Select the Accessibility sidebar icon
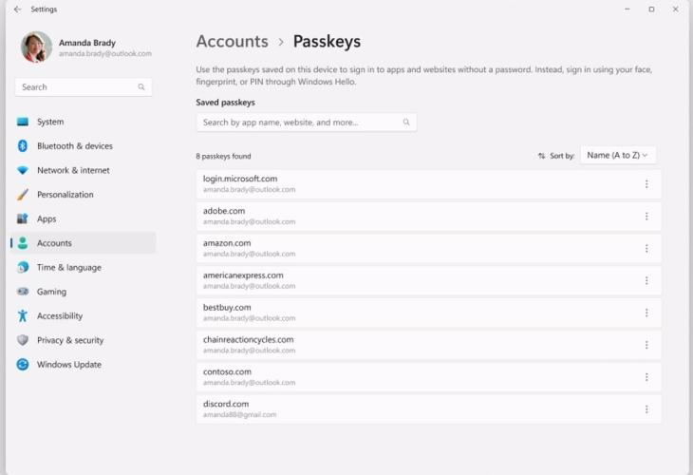The image size is (693, 475). 23,316
